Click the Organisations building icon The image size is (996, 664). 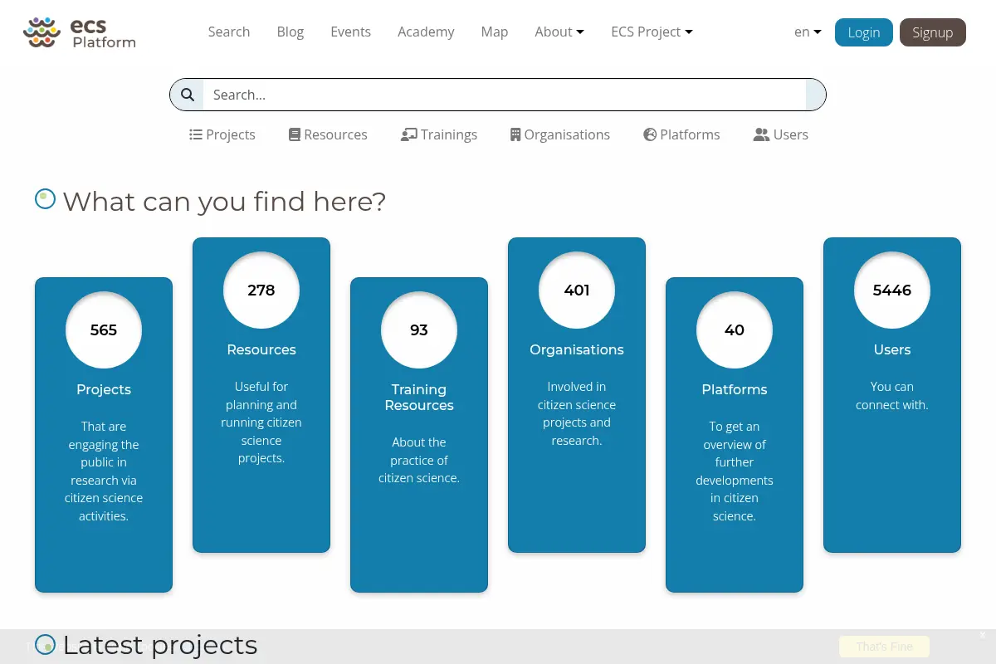tap(515, 134)
